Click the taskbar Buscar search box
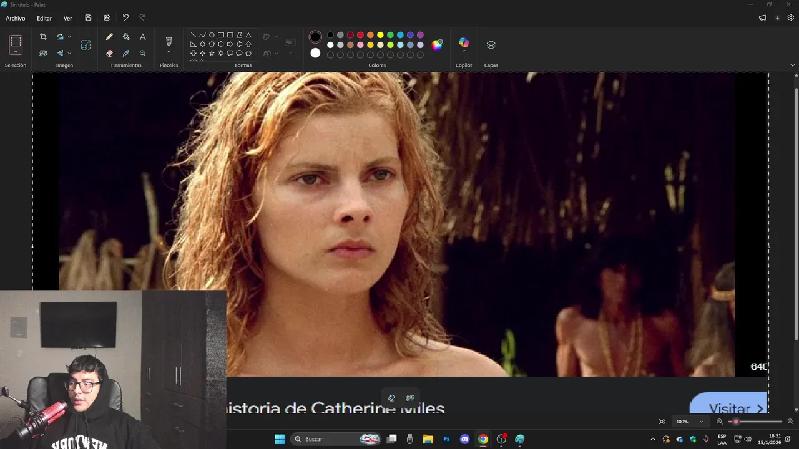Viewport: 799px width, 449px height. tap(337, 439)
